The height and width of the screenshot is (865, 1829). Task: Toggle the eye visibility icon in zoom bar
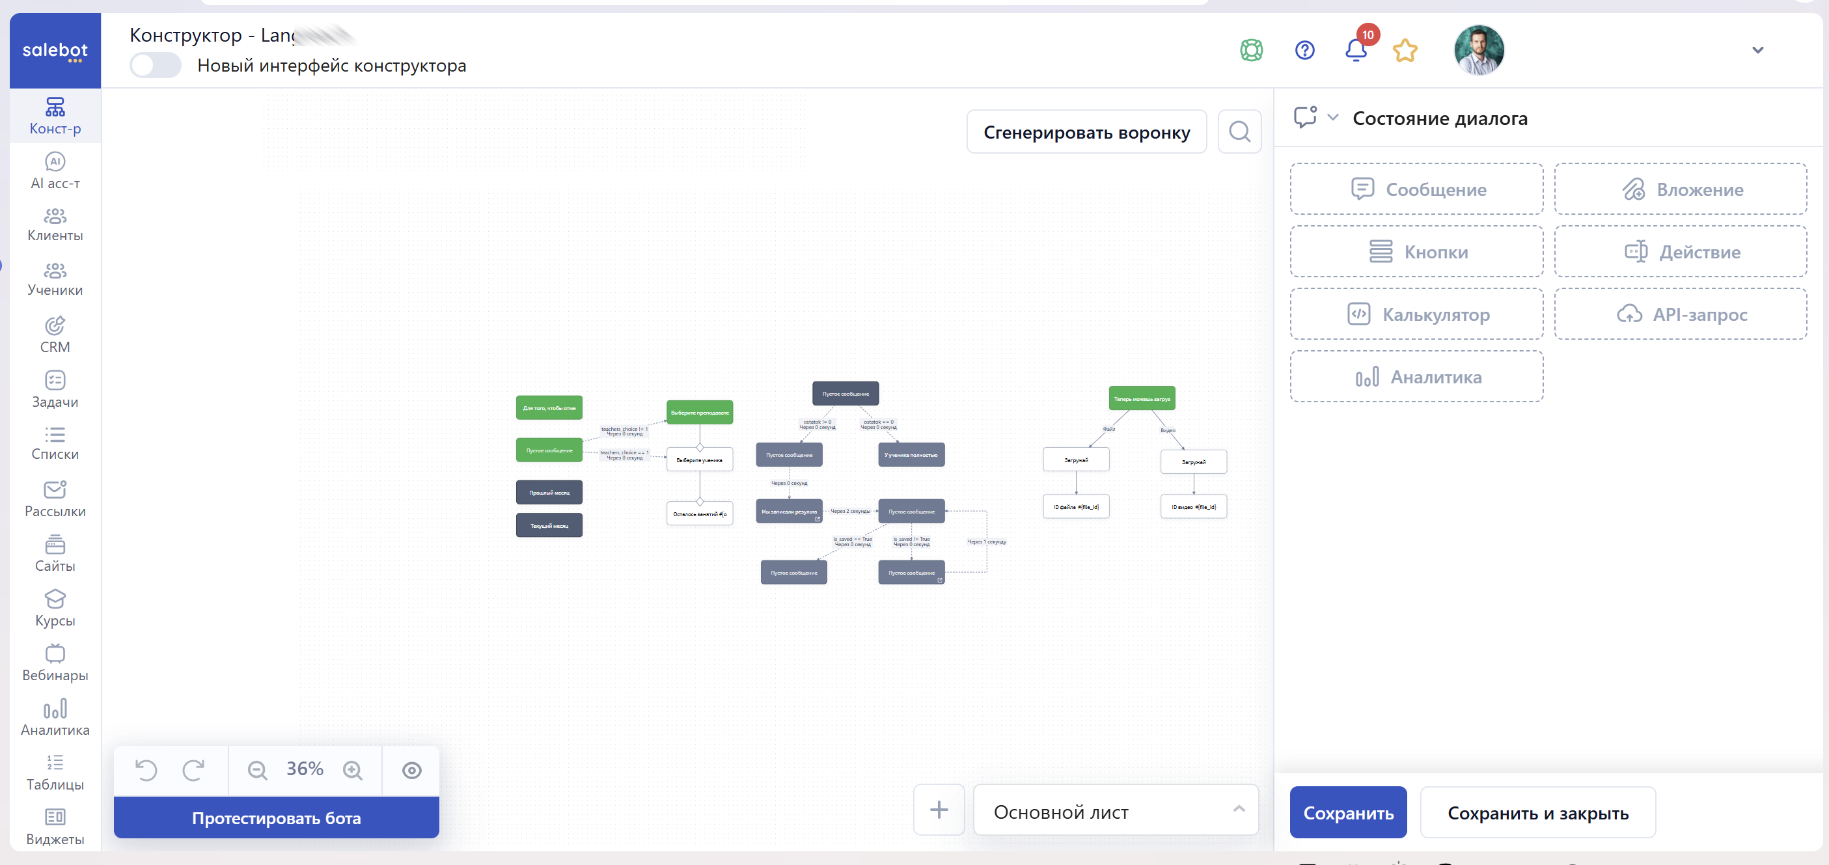point(412,770)
